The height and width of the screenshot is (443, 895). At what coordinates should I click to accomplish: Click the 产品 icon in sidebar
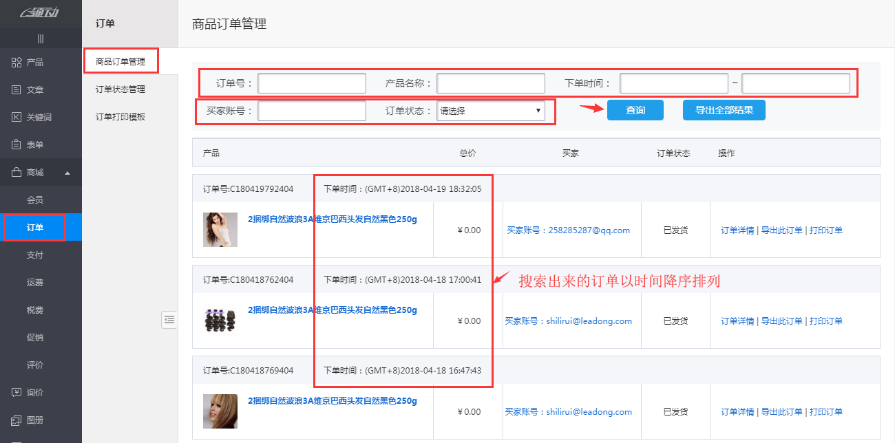pyautogui.click(x=17, y=63)
